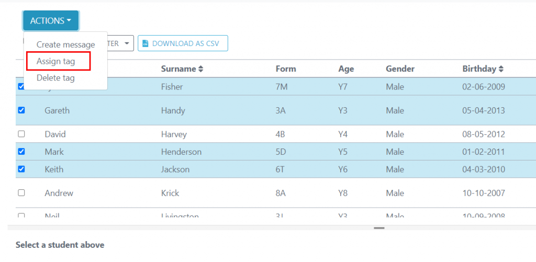Image resolution: width=536 pixels, height=262 pixels.
Task: Uncheck Gareth Handy's checkbox
Action: coord(21,110)
